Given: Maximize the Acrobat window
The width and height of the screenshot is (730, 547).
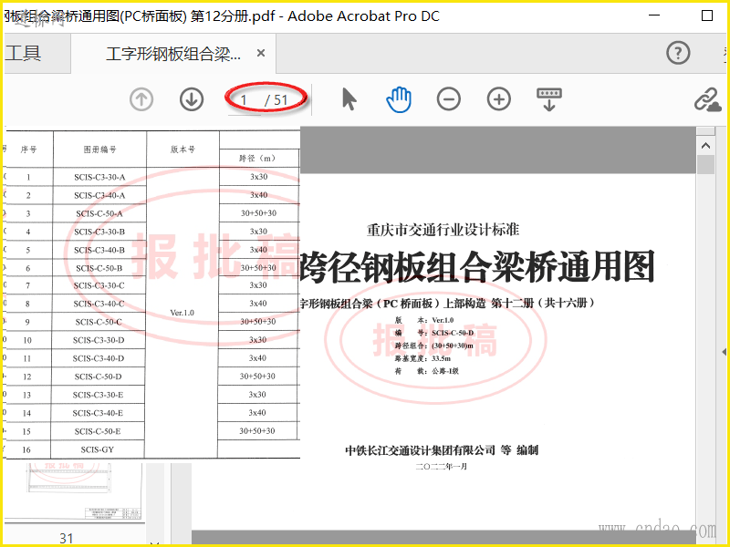Looking at the screenshot, I should (706, 15).
